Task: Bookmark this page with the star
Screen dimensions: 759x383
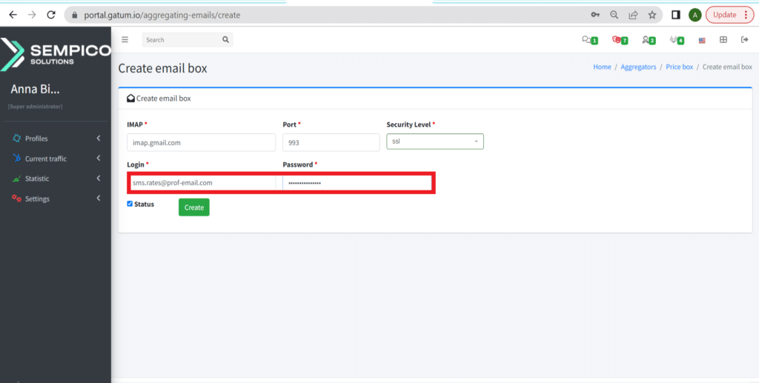Action: click(652, 15)
